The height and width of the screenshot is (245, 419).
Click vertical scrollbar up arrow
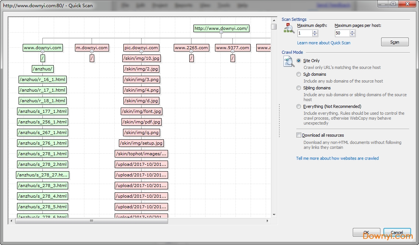274,20
